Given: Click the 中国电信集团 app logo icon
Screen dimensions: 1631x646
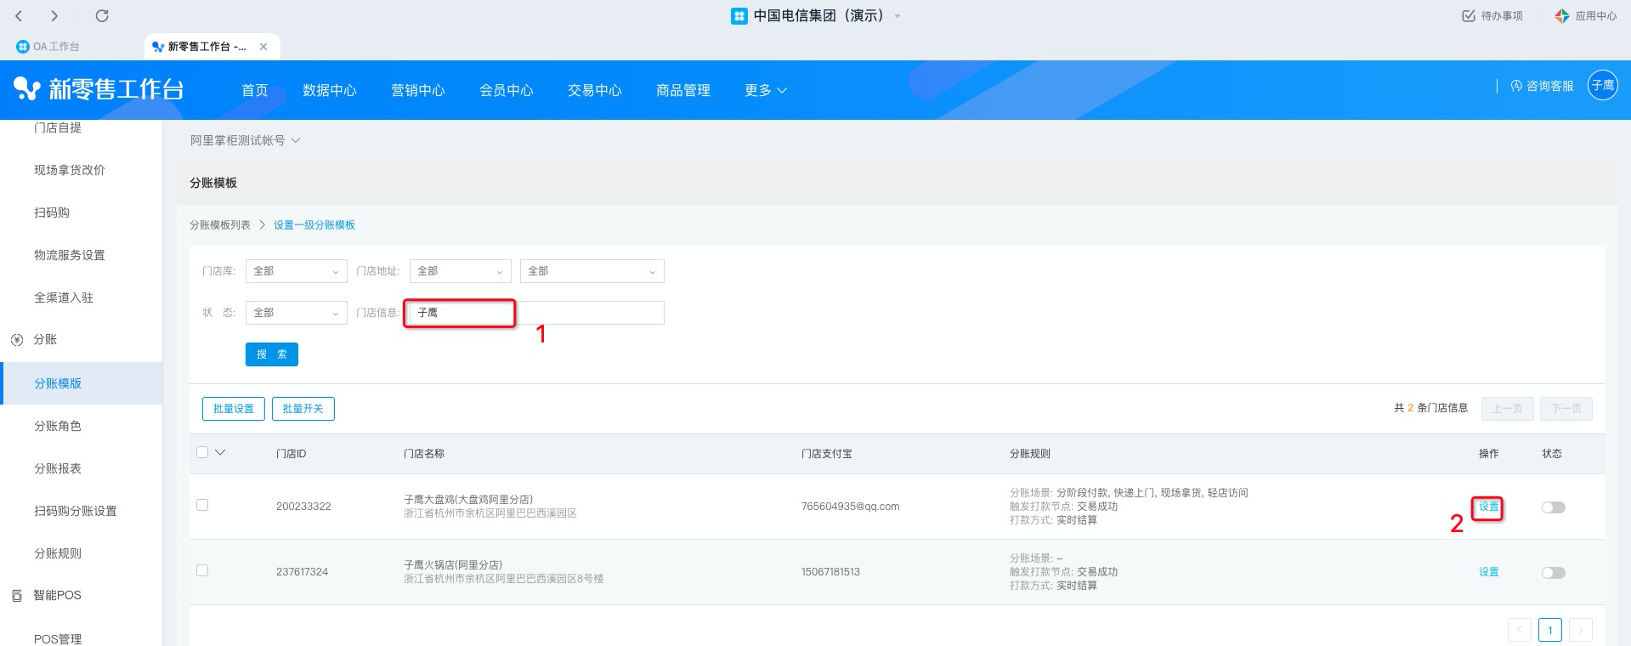Looking at the screenshot, I should (x=739, y=16).
